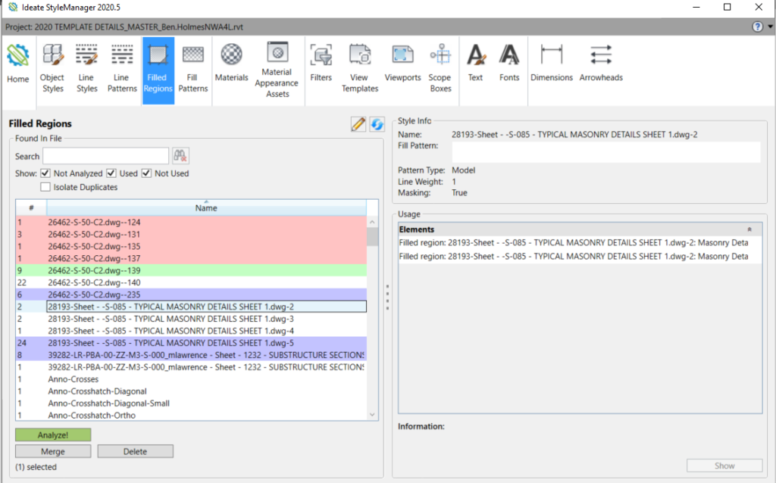Enable Isolate Duplicates
The image size is (776, 483).
45,187
